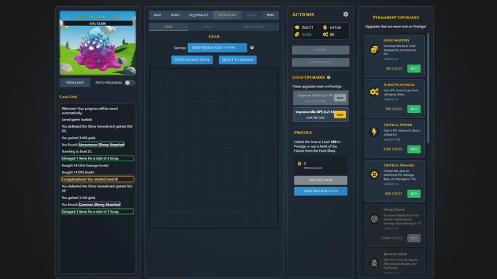This screenshot has width=497, height=279.
Task: Open View Prestige Slots
Action: click(320, 191)
